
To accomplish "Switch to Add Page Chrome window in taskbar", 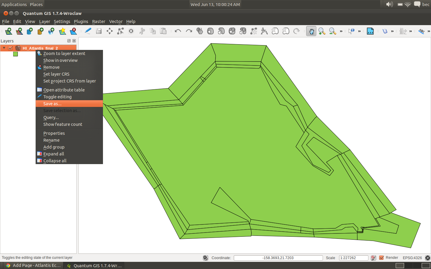I will coord(33,265).
